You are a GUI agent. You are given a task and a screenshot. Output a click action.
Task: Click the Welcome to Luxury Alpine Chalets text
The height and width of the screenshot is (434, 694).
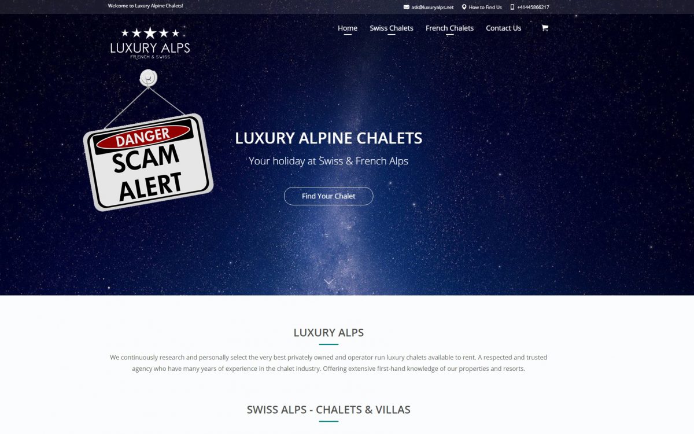[x=145, y=6]
